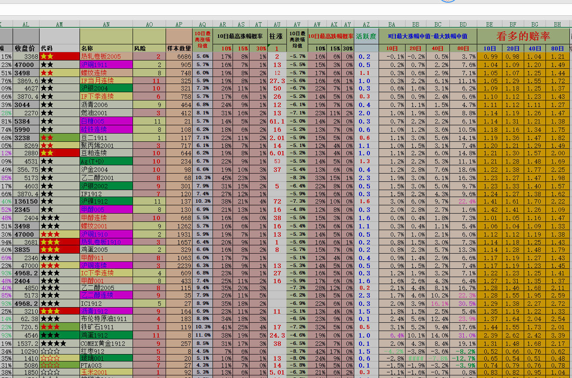Select column header AU
572x378 pixels.
coord(277,25)
